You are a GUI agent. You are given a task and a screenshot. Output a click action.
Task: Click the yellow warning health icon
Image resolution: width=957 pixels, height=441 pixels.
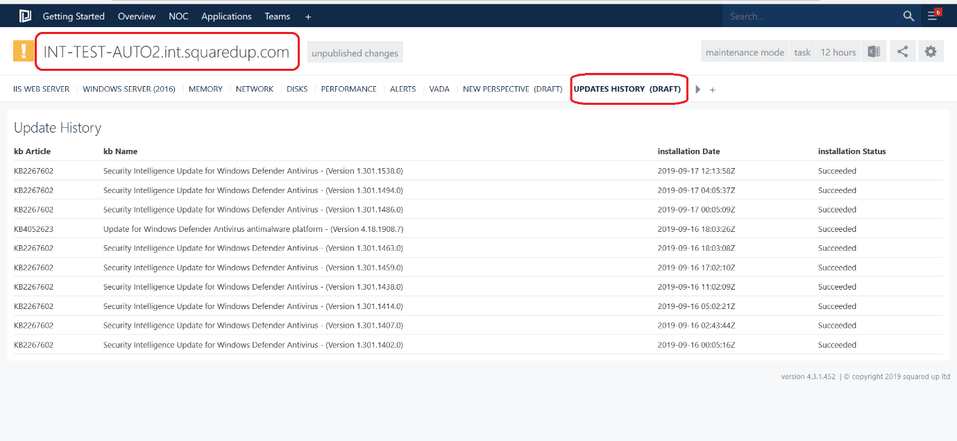(24, 51)
